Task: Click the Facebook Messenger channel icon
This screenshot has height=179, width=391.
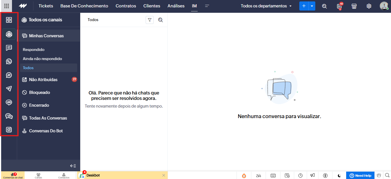Action: (9, 75)
